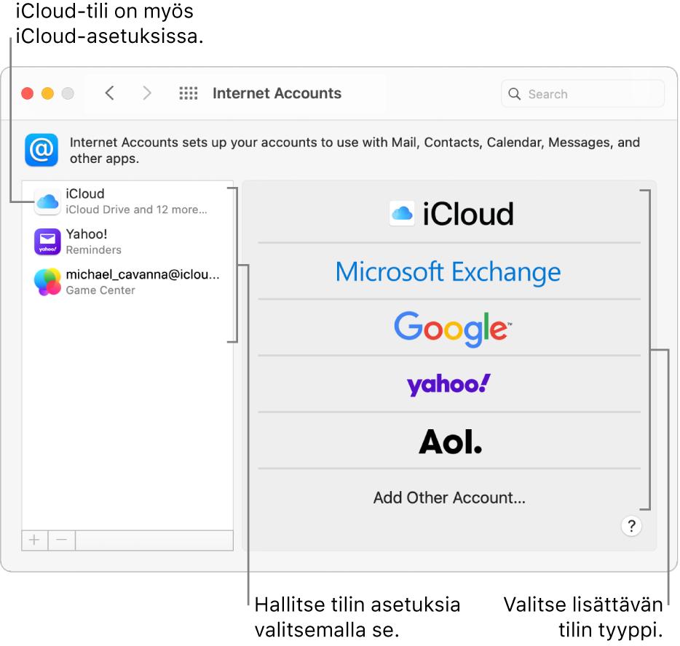
Task: Choose Aol account type
Action: pyautogui.click(x=449, y=441)
